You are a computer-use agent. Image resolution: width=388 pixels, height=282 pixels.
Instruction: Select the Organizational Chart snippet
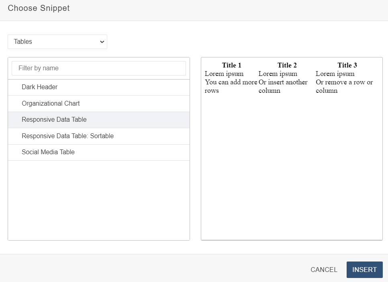tap(50, 103)
